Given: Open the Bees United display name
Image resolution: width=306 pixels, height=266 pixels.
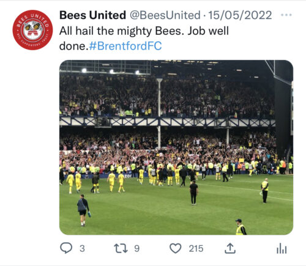Looking at the screenshot, I should [x=92, y=15].
